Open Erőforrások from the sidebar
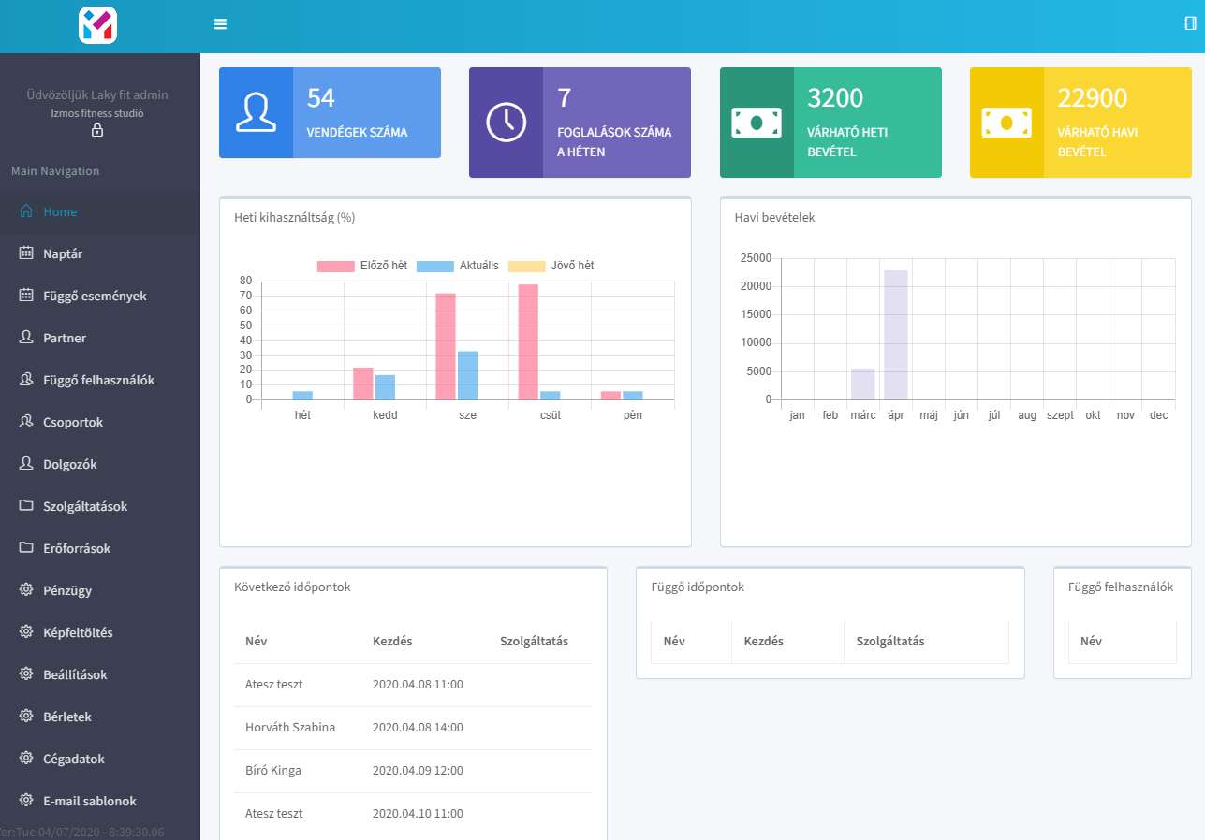This screenshot has height=840, width=1205. pos(100,548)
